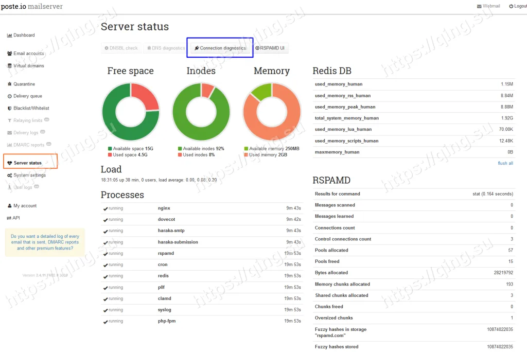Log out via the Logout link
Viewport: 527px width, 352px height.
518,6
